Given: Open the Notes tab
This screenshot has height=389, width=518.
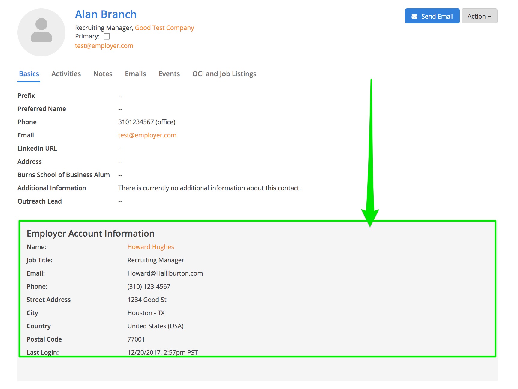Looking at the screenshot, I should pos(103,74).
